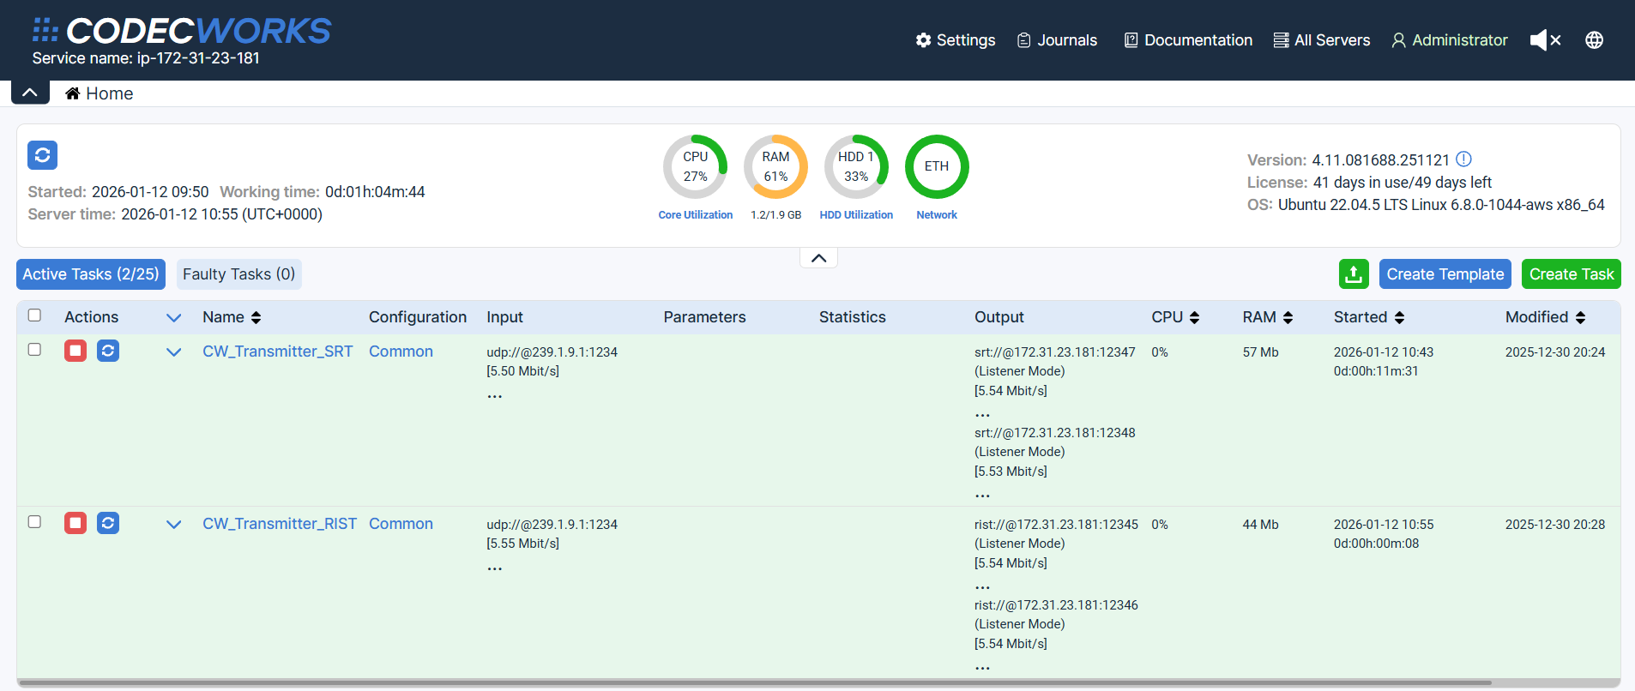Viewport: 1635px width, 691px height.
Task: Click the CPU utilization gauge
Action: [695, 167]
